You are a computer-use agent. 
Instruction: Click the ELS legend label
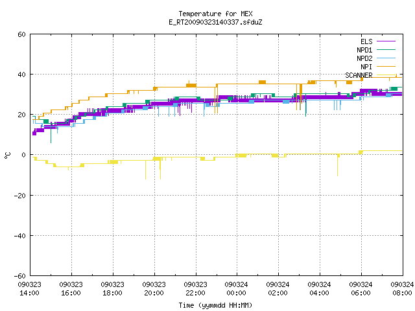pyautogui.click(x=366, y=41)
